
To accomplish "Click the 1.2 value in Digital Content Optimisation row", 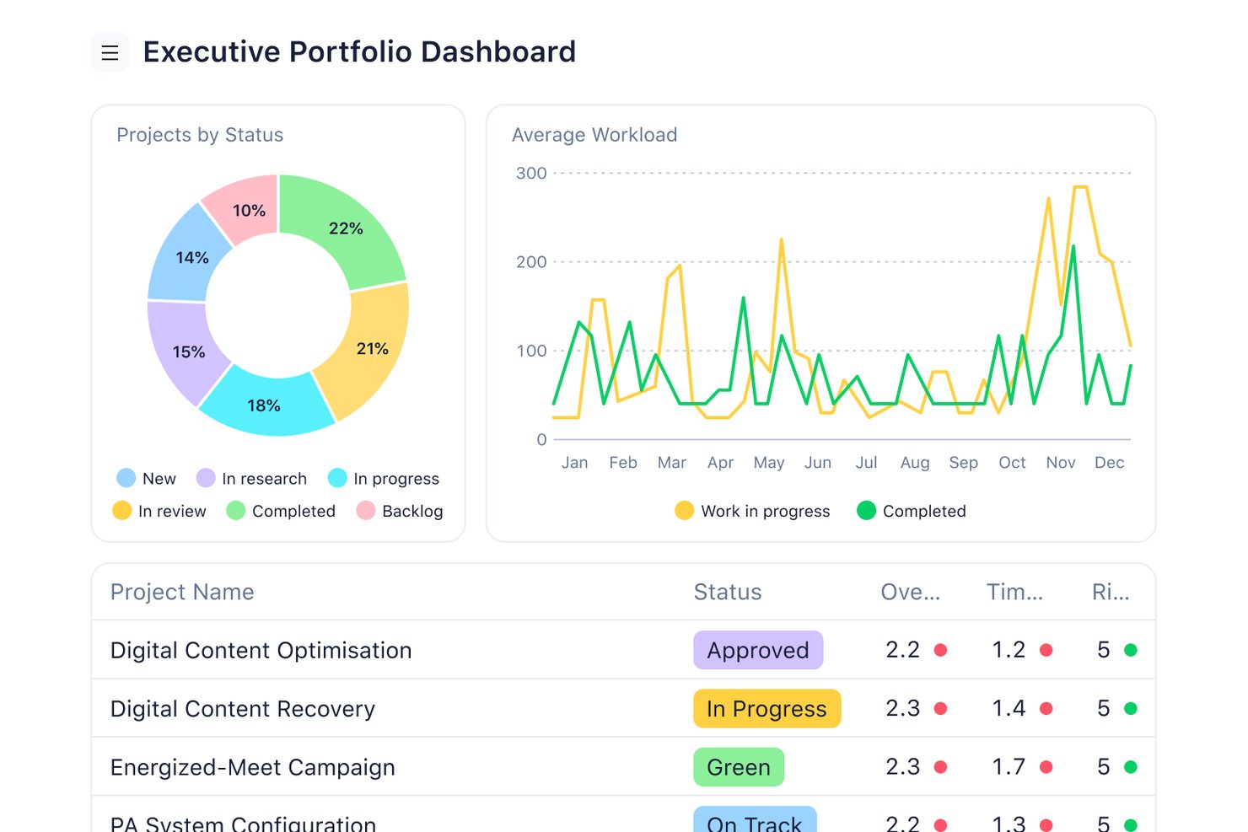I will pos(1009,650).
